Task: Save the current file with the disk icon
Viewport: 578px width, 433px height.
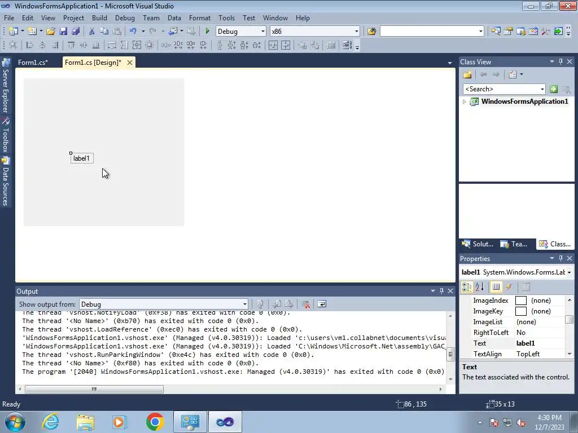Action: click(x=63, y=32)
